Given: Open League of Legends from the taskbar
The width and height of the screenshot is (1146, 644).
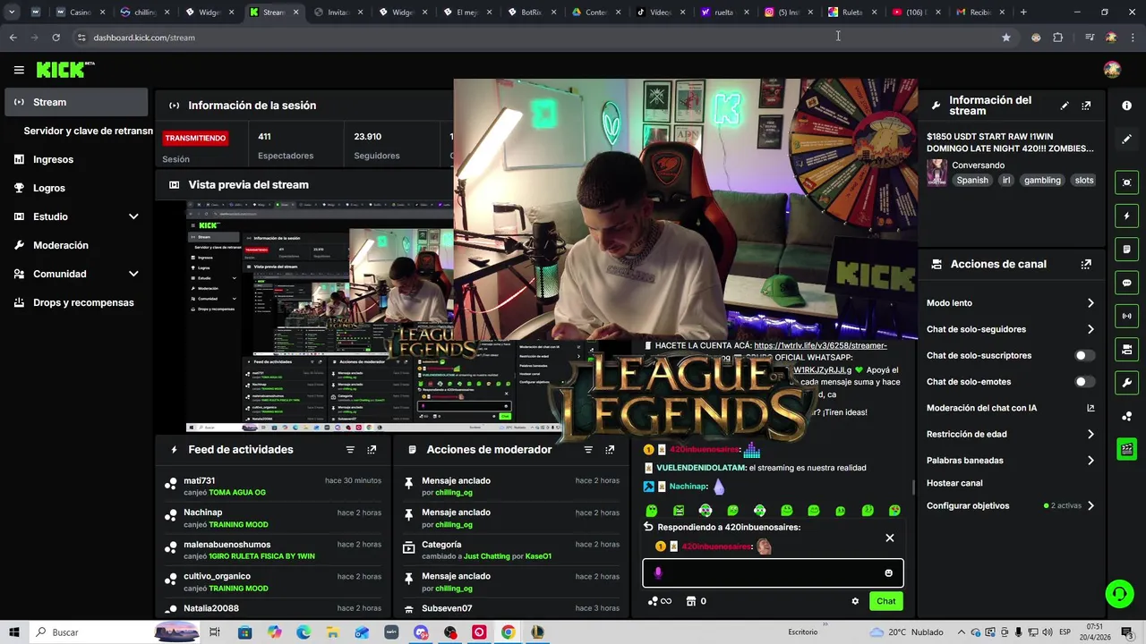Looking at the screenshot, I should coord(537,632).
